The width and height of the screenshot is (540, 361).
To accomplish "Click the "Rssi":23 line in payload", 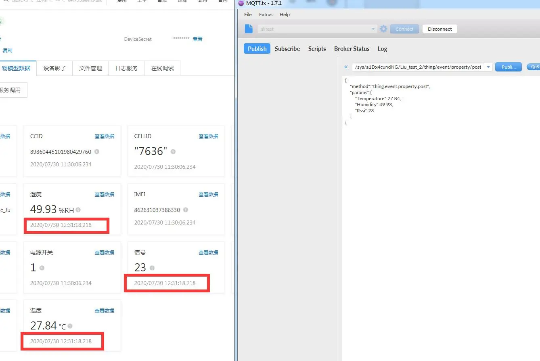I will pos(364,111).
